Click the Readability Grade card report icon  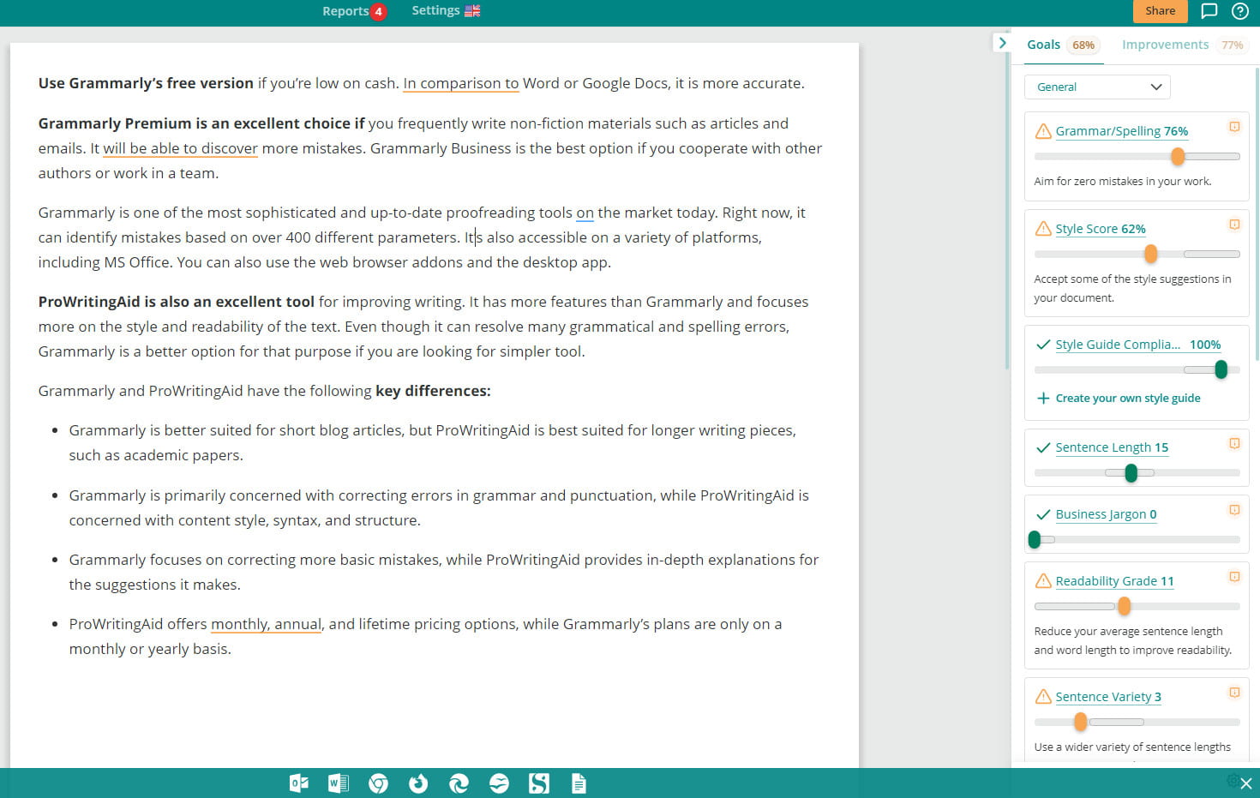pyautogui.click(x=1234, y=577)
